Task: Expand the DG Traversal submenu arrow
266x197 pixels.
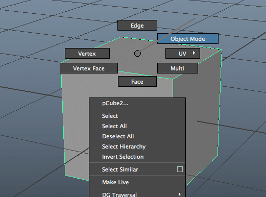Action: 180,194
